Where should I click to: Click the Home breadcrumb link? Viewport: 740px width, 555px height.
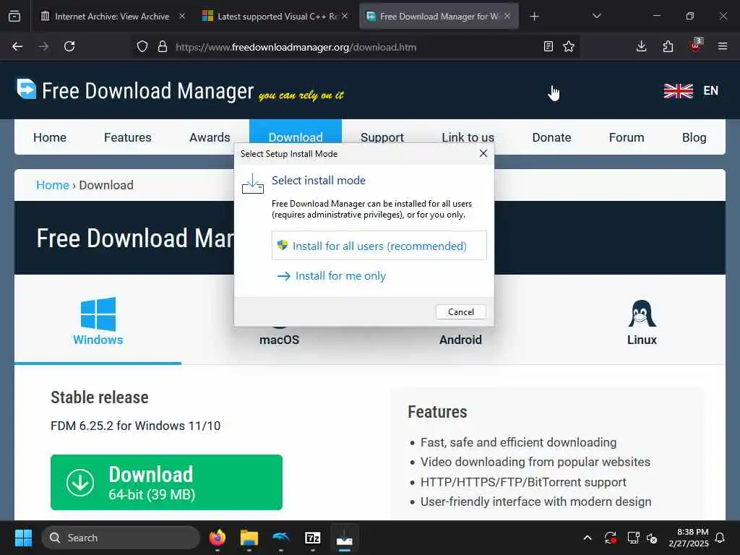[52, 185]
